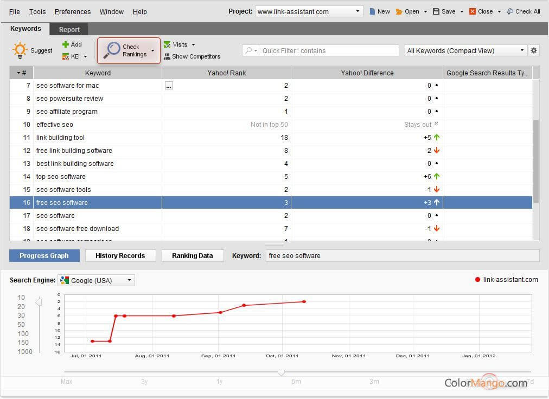Show the History Records panel
This screenshot has width=549, height=399.
coord(120,255)
